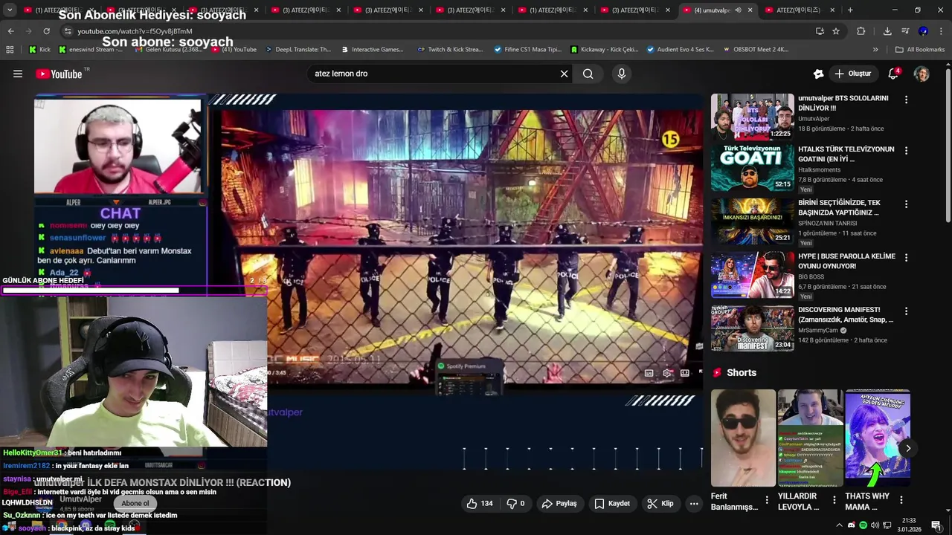Open the Oluştur create button
Screen dimensions: 952x535
852,74
